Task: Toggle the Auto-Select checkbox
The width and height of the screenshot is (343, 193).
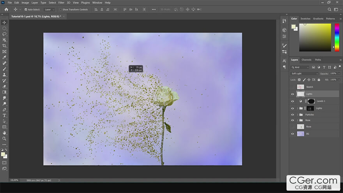Action: (x=26, y=10)
